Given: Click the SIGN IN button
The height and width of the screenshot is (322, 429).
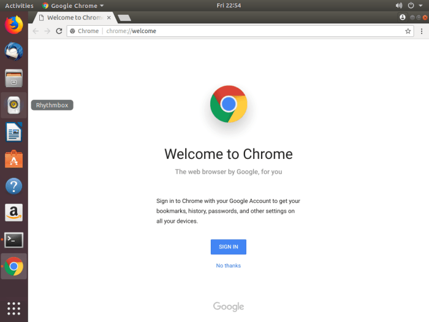Looking at the screenshot, I should pos(229,247).
